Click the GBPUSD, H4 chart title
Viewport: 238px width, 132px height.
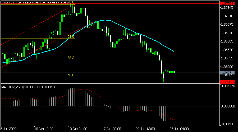pos(35,3)
